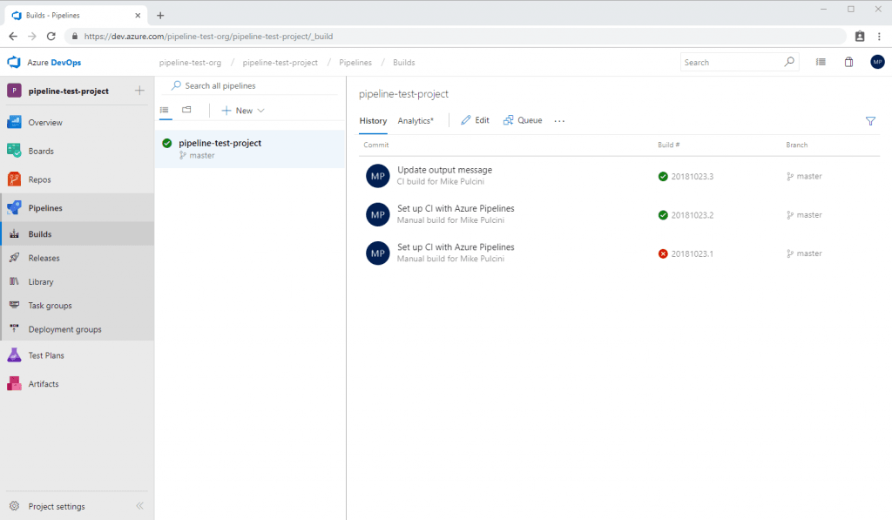Queue a new build with the Queue button
The height and width of the screenshot is (520, 892).
(x=523, y=120)
